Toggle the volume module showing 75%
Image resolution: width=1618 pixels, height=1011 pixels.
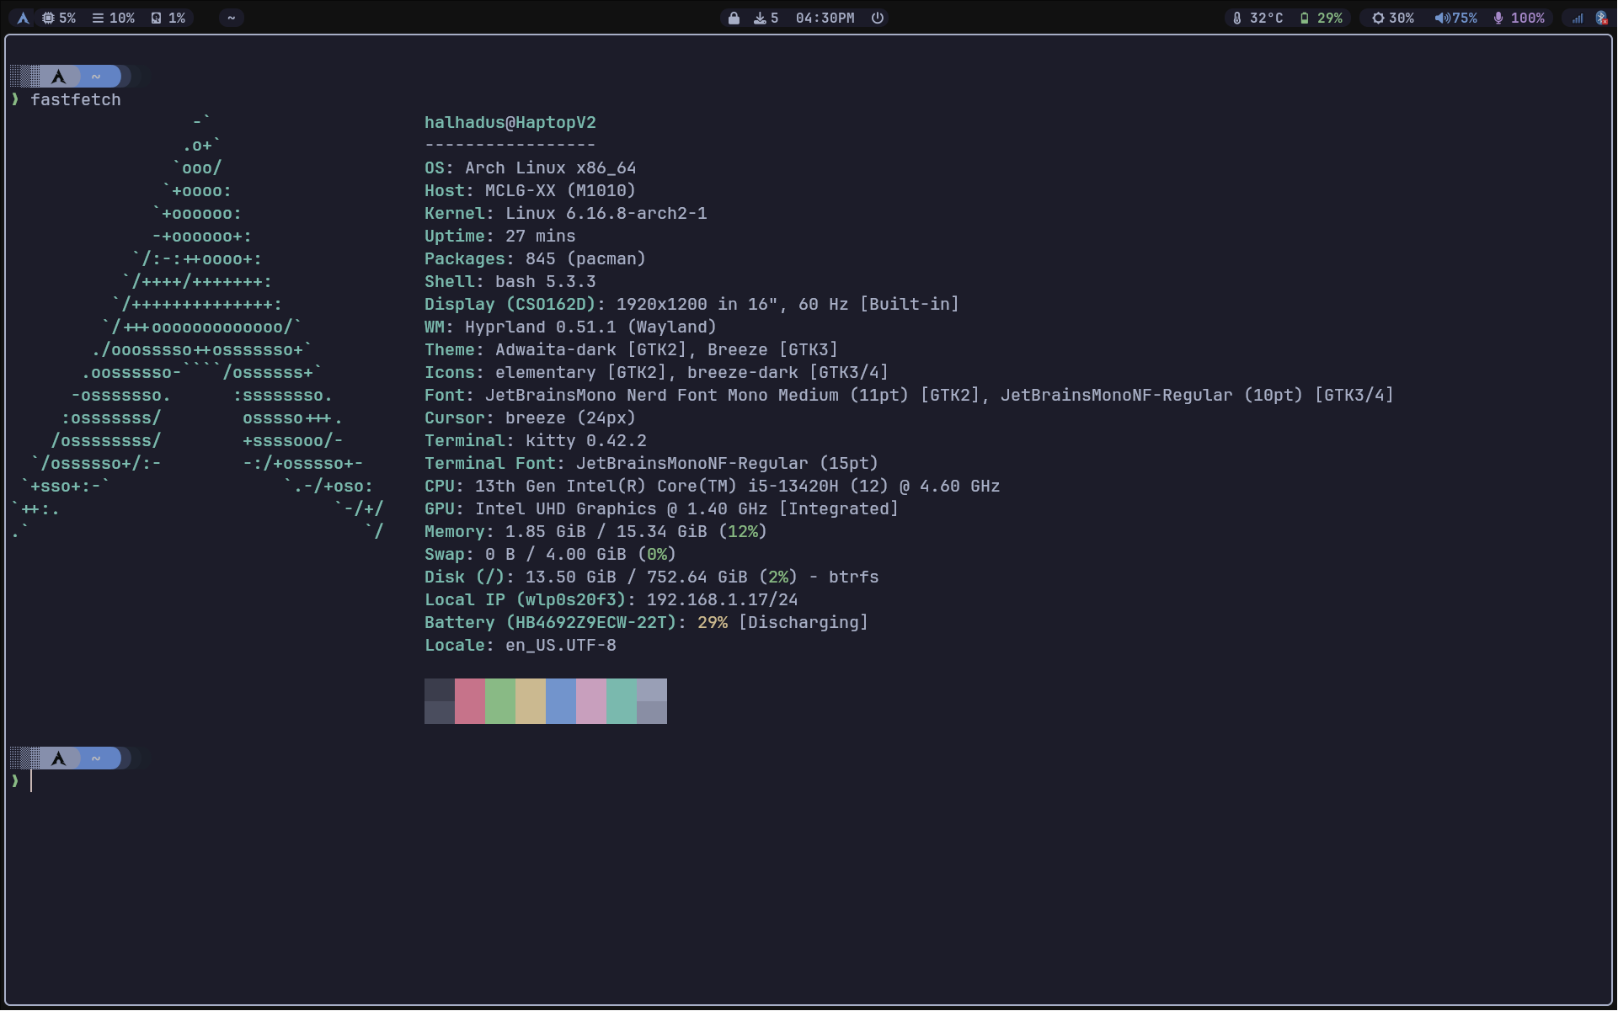pos(1456,18)
